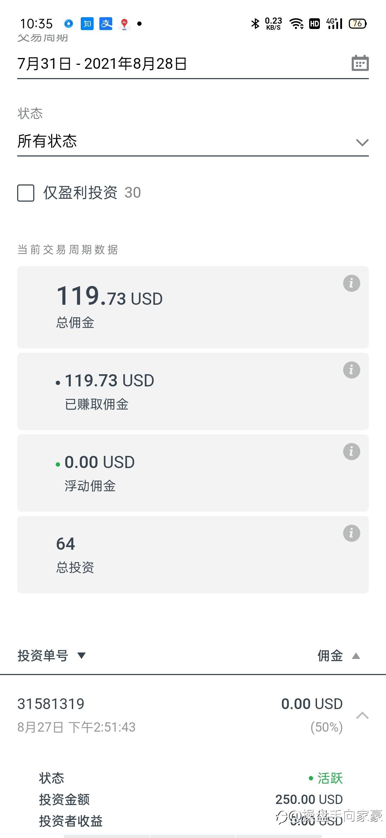The image size is (386, 838).
Task: Tap the Alipay notification icon in status bar
Action: pos(106,24)
